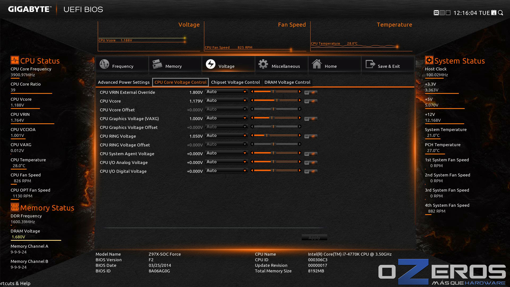Select CPU Core Voltage Control sub-tab
The height and width of the screenshot is (287, 510).
180,82
